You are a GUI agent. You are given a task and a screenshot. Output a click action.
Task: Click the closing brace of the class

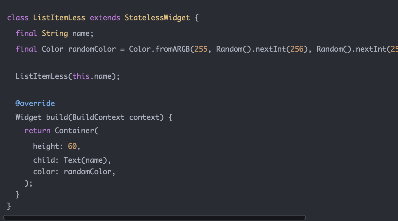[x=9, y=206]
